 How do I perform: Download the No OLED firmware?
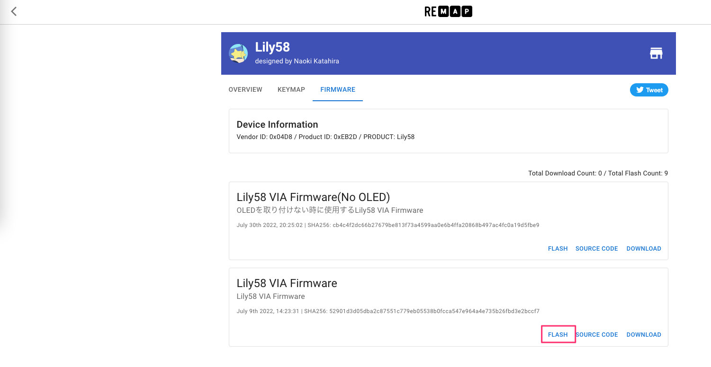[644, 249]
